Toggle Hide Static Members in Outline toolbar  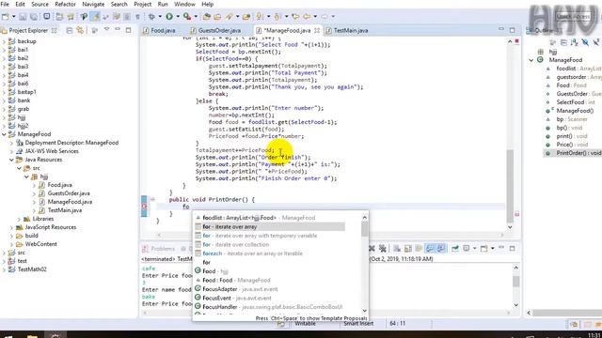tap(595, 42)
